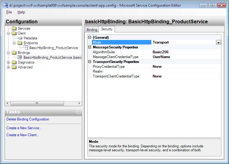Collapse the Tasks panel chevron
Viewport: 229px width, 164px height.
(x=78, y=112)
